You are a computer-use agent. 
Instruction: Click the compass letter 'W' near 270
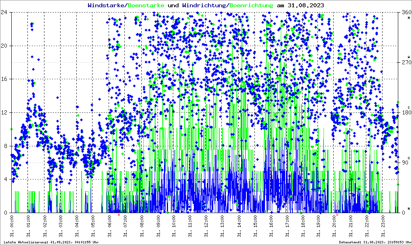409,57
